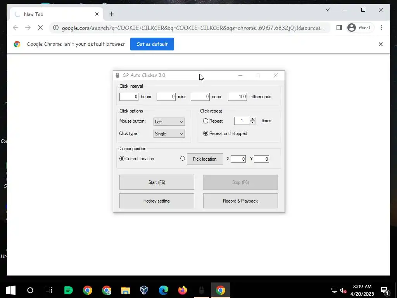Decrease repeat count with down arrow
This screenshot has height=298, width=397.
(252, 123)
